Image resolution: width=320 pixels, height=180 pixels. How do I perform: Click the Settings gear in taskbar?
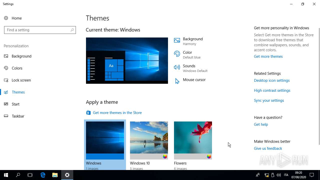click(x=67, y=175)
